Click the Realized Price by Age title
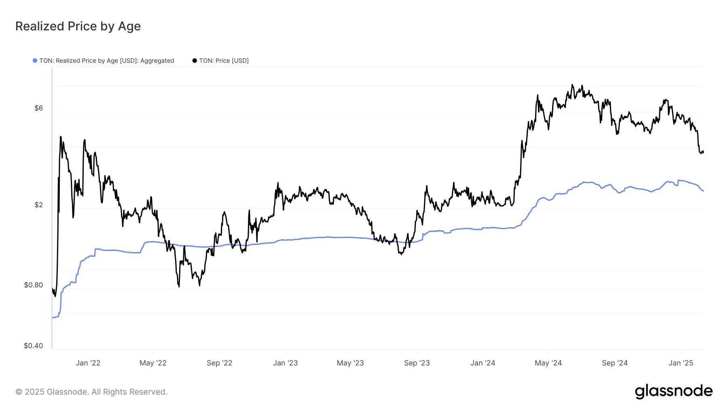The height and width of the screenshot is (410, 728). click(78, 26)
